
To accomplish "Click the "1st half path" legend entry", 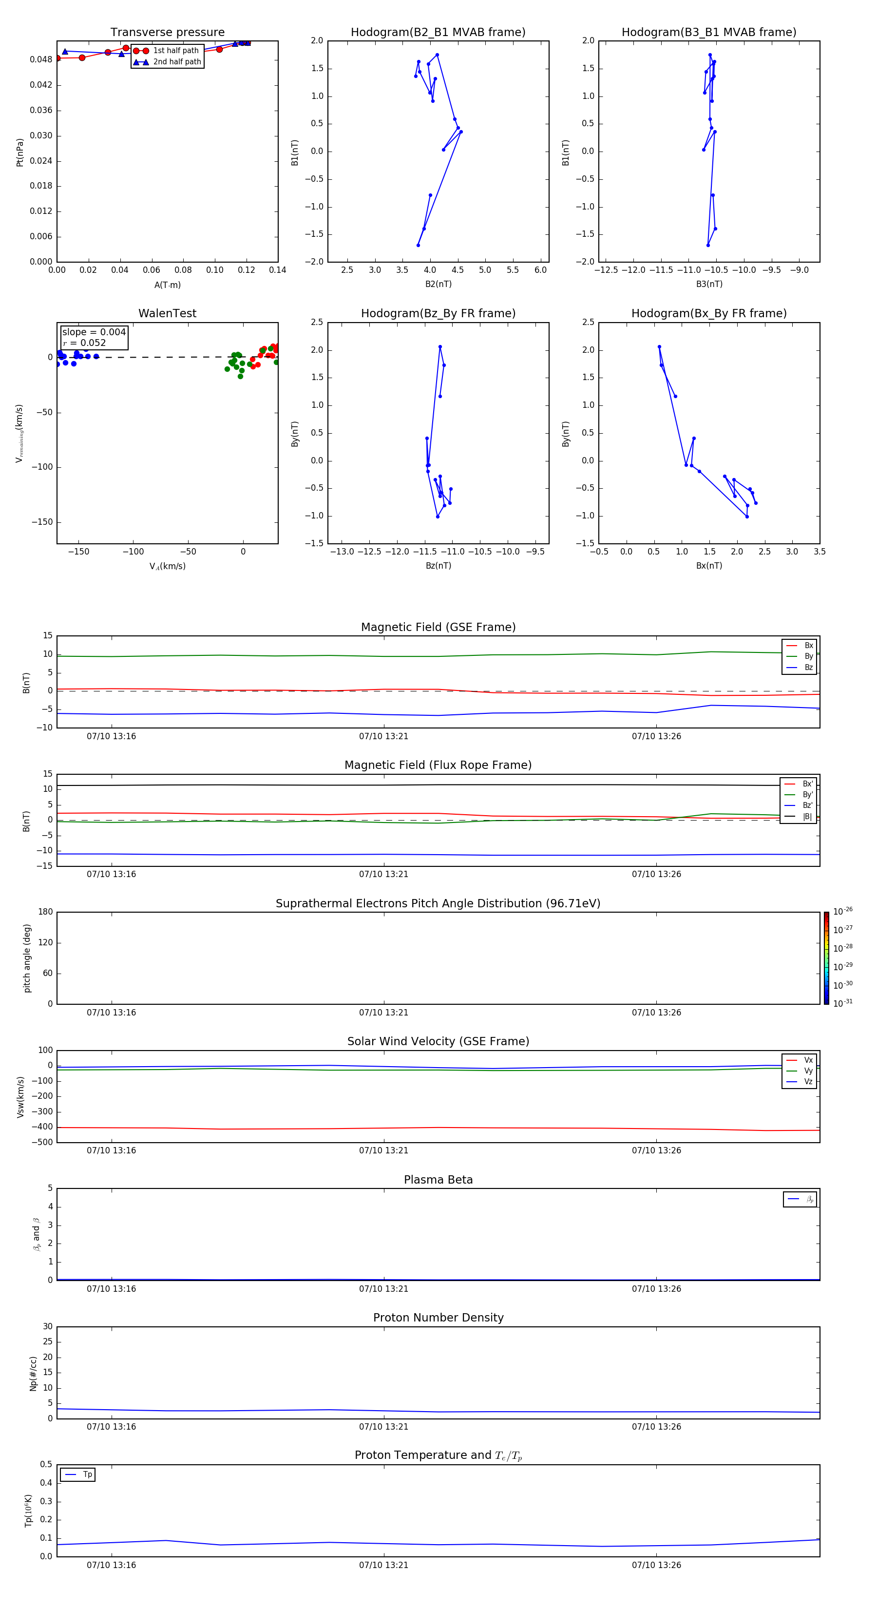I will (166, 51).
